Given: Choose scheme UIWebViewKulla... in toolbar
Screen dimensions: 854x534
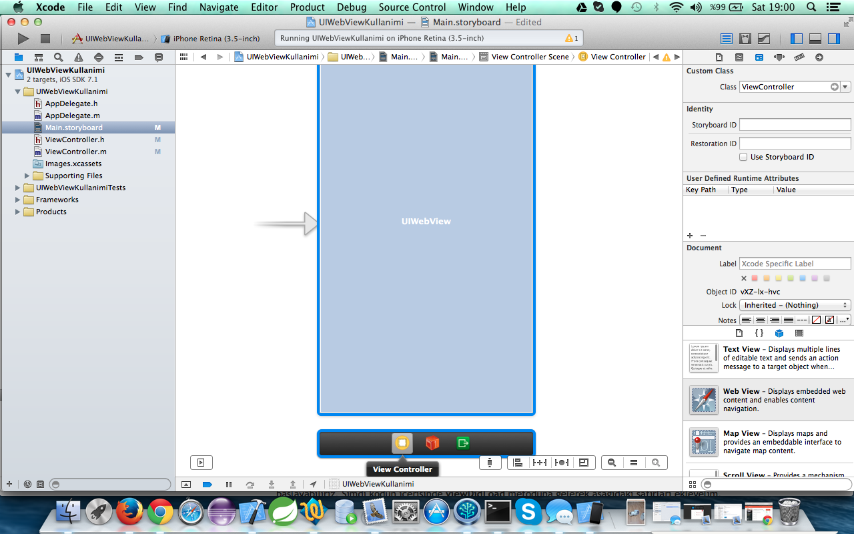Looking at the screenshot, I should (x=110, y=39).
